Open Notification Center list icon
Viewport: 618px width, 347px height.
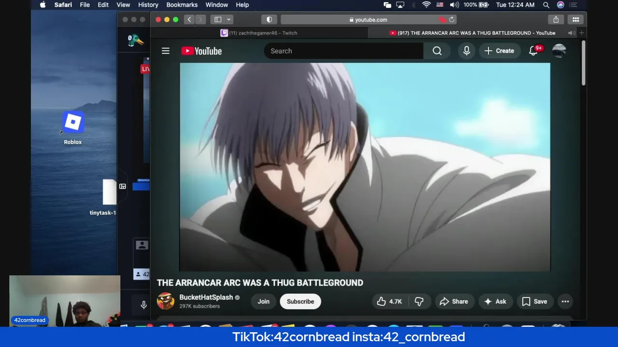(x=573, y=5)
